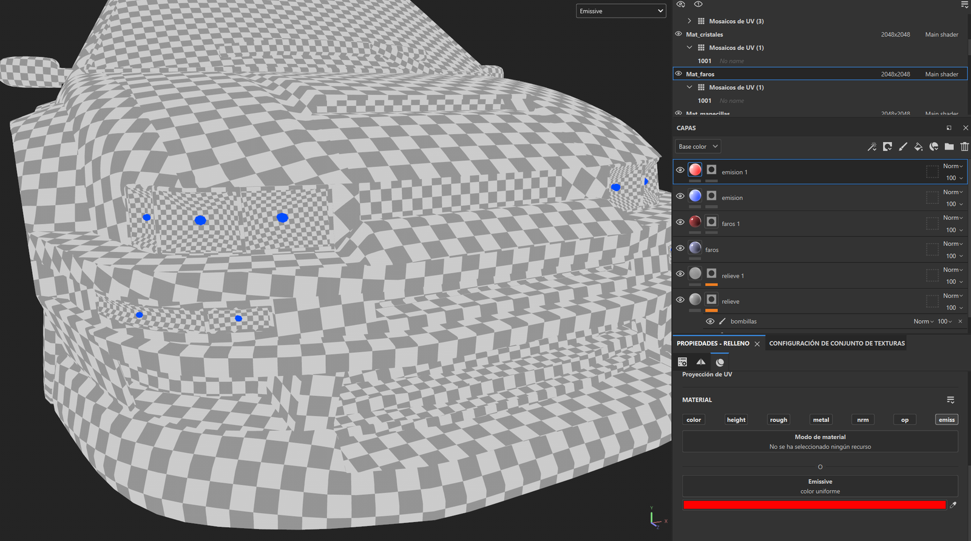
Task: Toggle visibility of the faros layer
Action: click(x=680, y=248)
